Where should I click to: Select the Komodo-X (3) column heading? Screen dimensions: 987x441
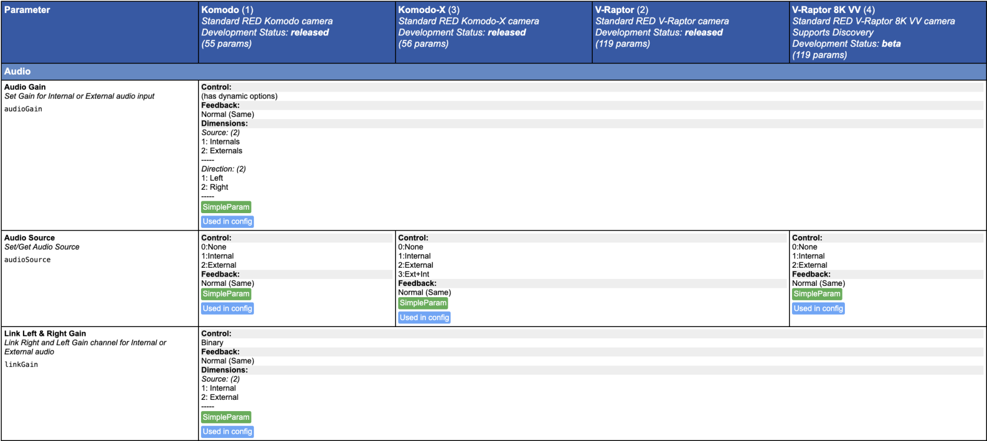[x=429, y=10]
